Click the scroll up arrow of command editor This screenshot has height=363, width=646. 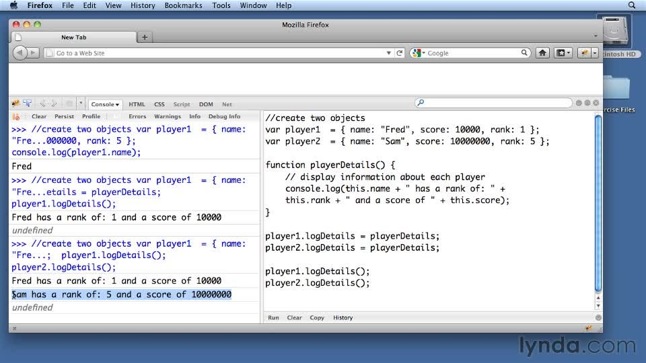coord(598,297)
